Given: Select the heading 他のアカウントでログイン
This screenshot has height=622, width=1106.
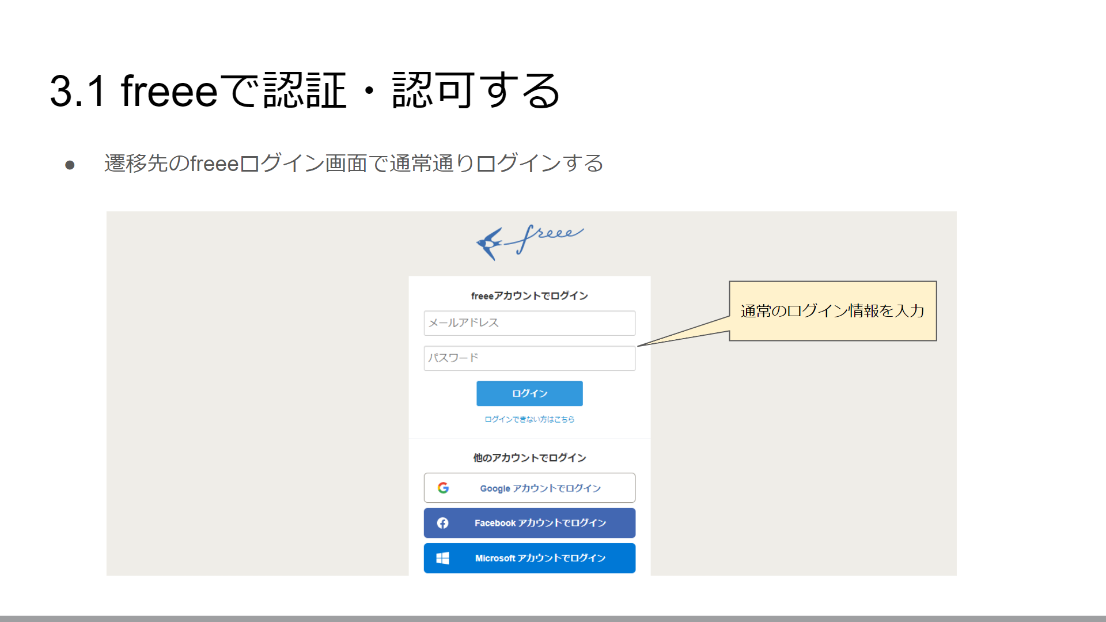Looking at the screenshot, I should click(x=529, y=458).
